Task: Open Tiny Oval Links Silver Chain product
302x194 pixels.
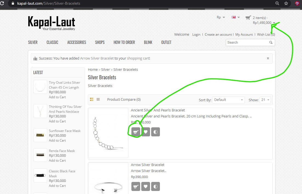Action: point(64,85)
